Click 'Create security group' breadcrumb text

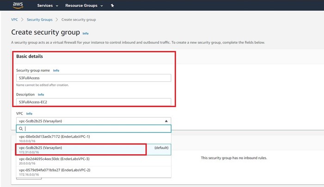[79, 19]
